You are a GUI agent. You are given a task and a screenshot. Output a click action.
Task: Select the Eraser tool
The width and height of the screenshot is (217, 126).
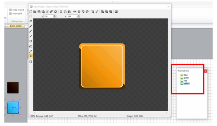point(31,21)
